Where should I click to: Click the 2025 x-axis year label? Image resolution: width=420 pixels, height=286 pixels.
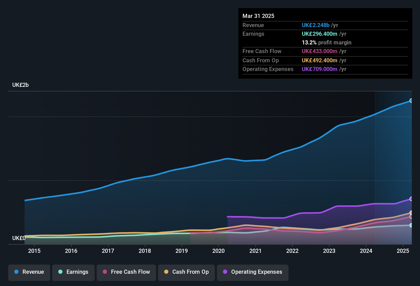[x=403, y=251]
